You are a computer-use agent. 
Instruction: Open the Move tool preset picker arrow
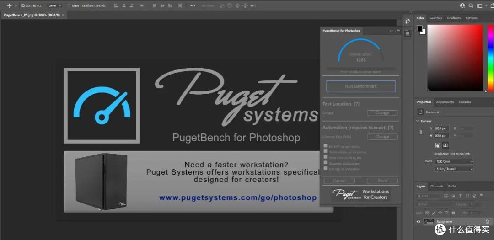16,5
